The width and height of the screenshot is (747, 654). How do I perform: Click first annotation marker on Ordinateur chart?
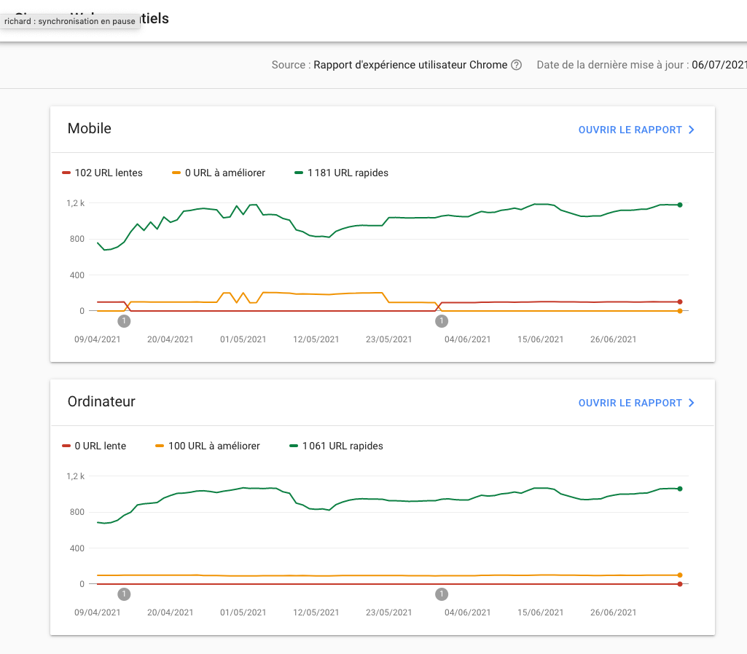[125, 594]
